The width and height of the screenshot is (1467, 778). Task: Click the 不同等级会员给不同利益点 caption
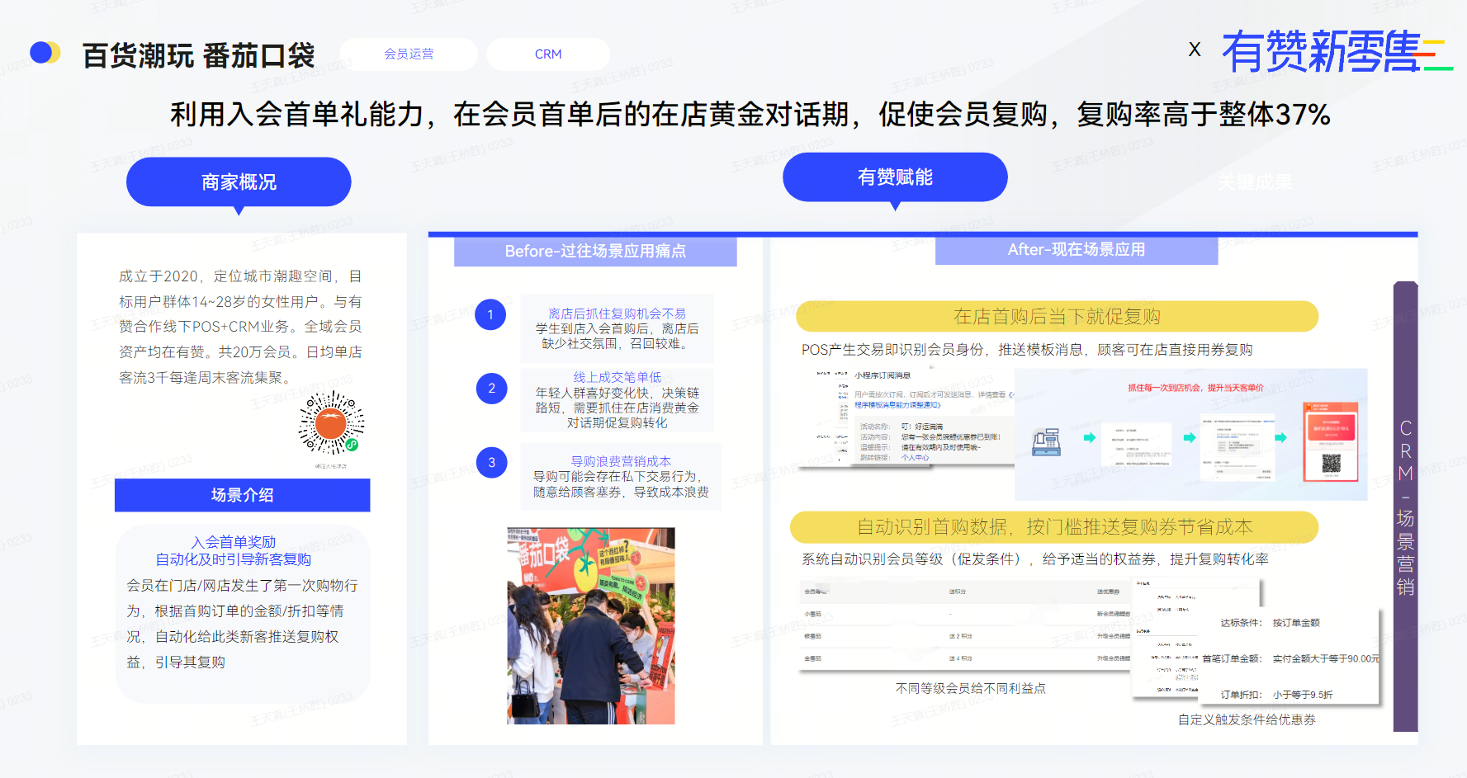click(x=970, y=688)
